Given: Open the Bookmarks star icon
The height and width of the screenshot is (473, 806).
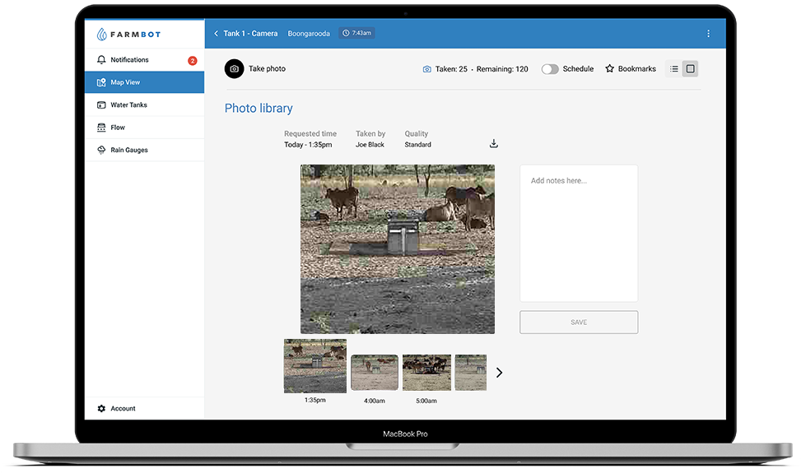Looking at the screenshot, I should point(610,69).
